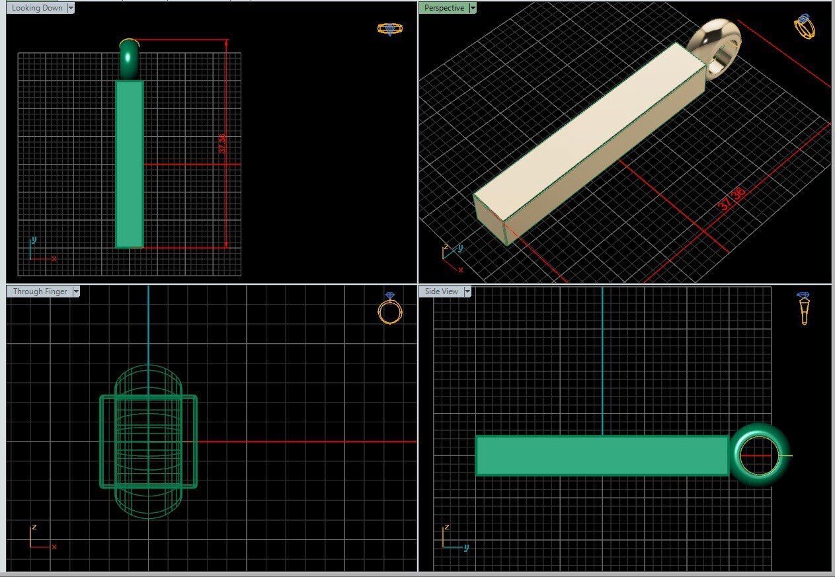Image resolution: width=835 pixels, height=577 pixels.
Task: Click the 37.36 dimension text in Looking Down
Action: point(222,143)
